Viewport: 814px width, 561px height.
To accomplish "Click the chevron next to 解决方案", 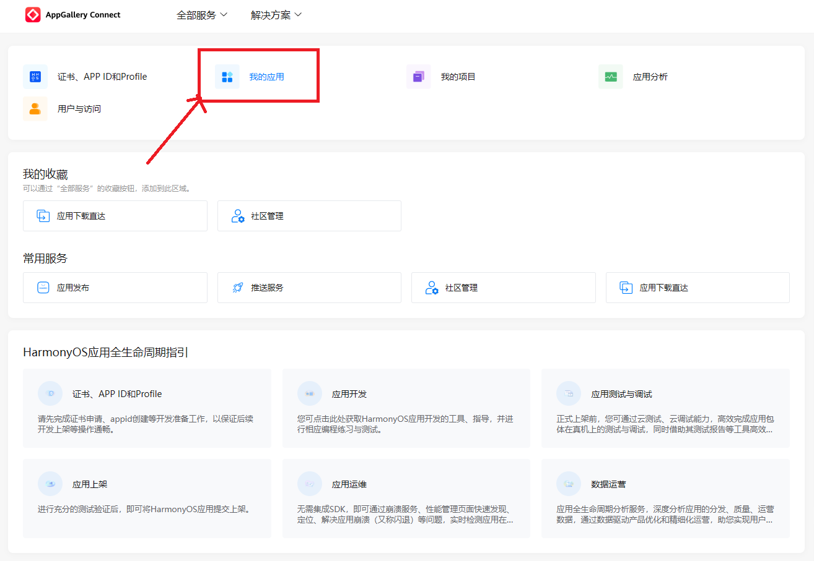I will point(298,15).
